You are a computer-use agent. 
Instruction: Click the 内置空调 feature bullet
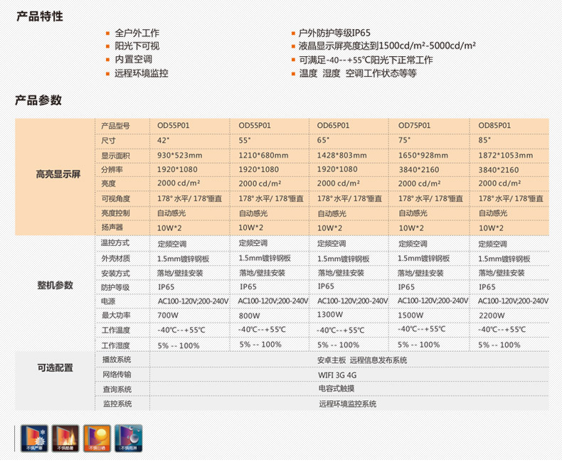133,60
